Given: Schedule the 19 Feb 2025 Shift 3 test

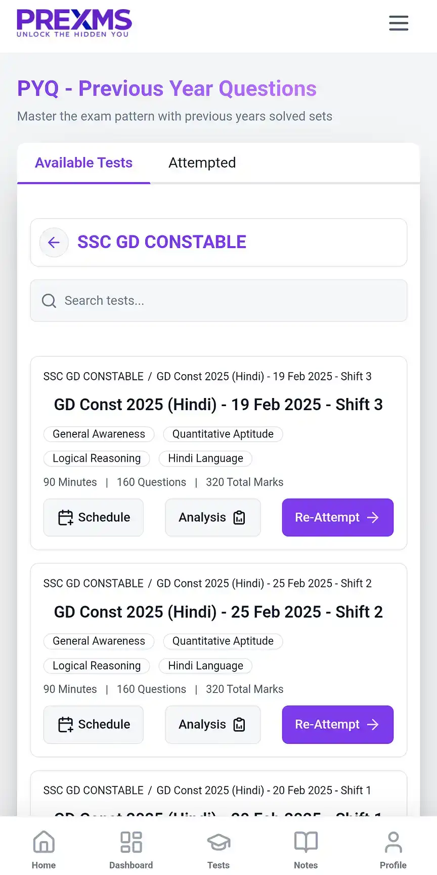Looking at the screenshot, I should click(94, 518).
